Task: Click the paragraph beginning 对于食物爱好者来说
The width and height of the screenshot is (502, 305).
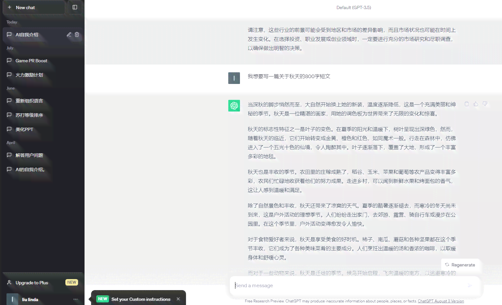Action: click(352, 249)
